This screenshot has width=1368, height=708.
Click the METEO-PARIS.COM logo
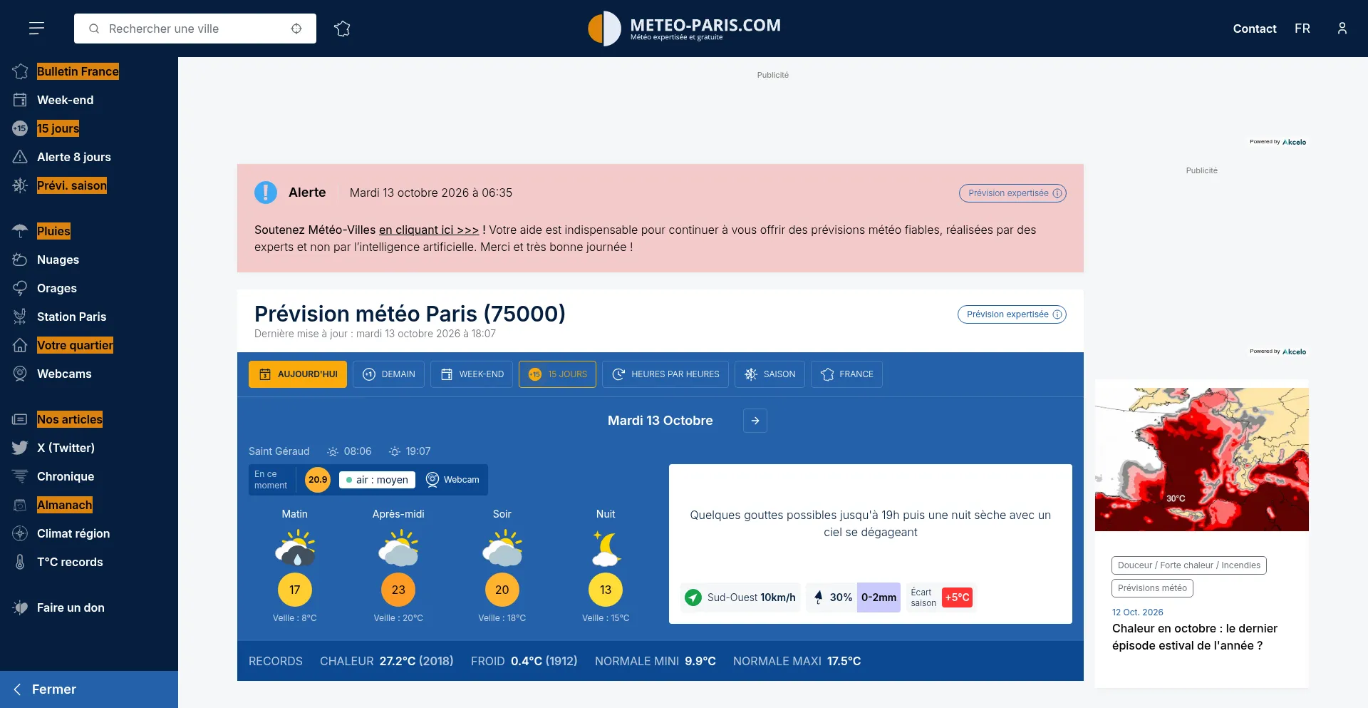(684, 29)
